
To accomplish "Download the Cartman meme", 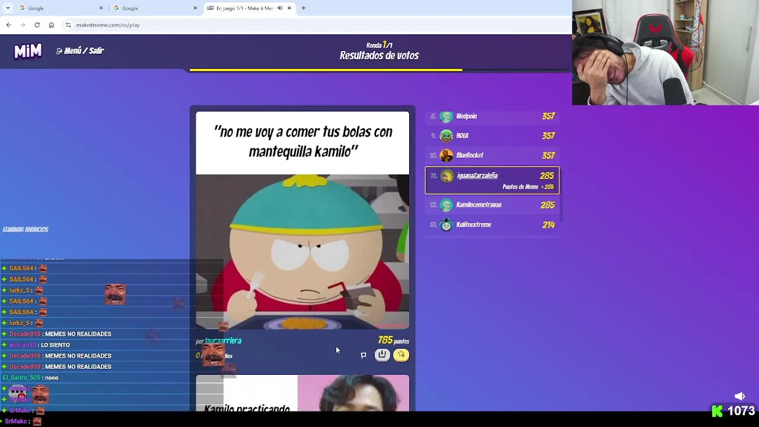I will click(382, 355).
